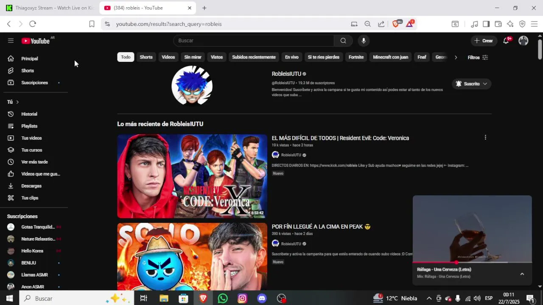The height and width of the screenshot is (305, 543).
Task: Open the account avatar menu
Action: pos(523,41)
